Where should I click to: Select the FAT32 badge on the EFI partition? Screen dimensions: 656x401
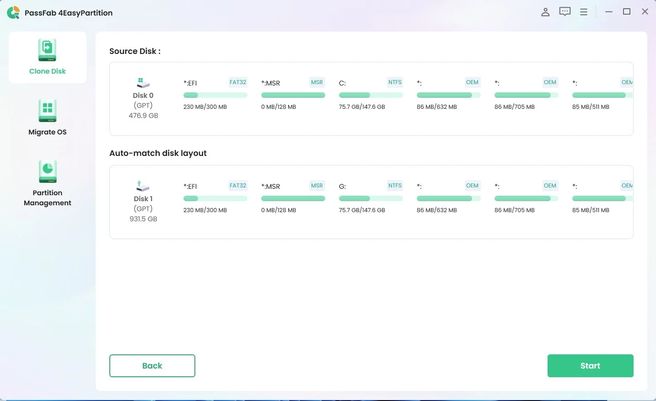[x=237, y=82]
